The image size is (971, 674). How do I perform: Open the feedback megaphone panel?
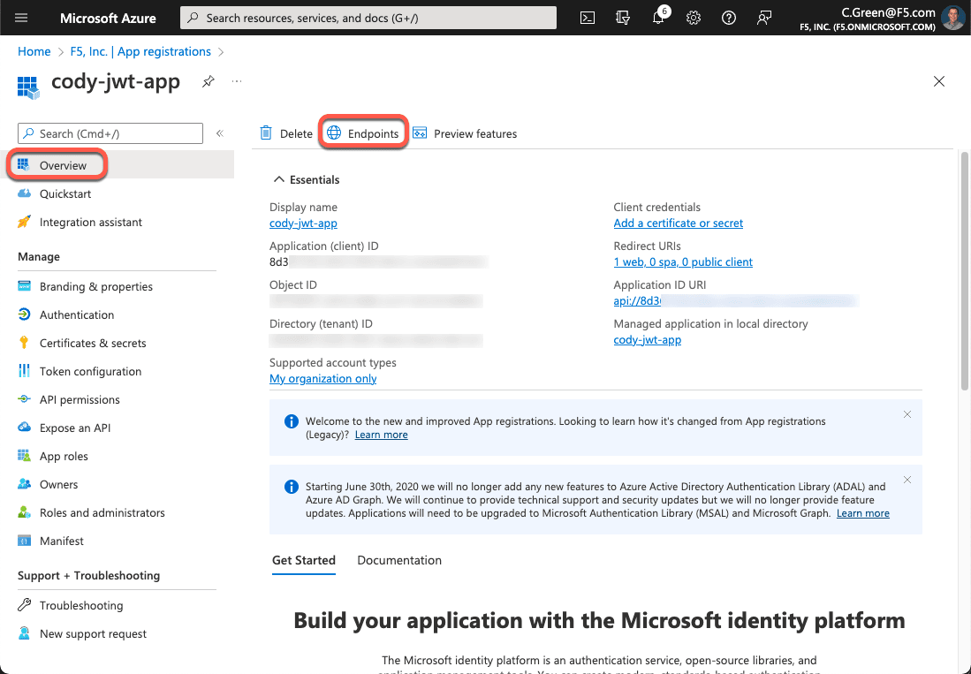[x=763, y=17]
